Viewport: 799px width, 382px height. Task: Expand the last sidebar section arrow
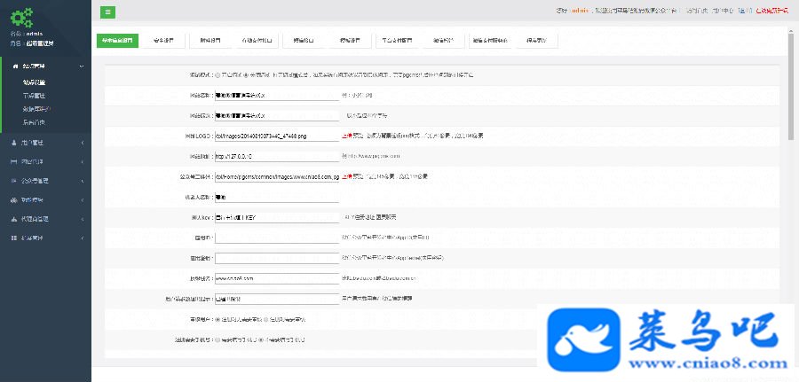82,238
